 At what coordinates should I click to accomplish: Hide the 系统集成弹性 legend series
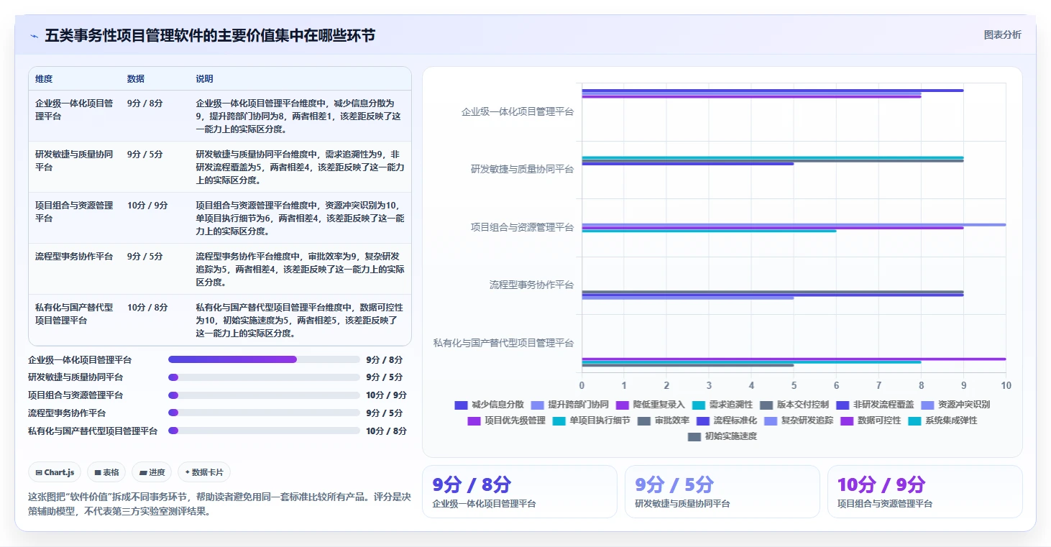click(x=942, y=420)
